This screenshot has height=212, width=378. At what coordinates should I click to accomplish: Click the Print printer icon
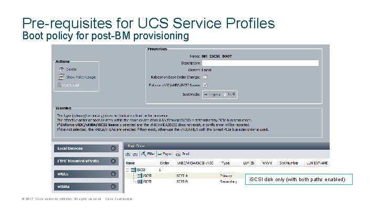click(x=178, y=154)
